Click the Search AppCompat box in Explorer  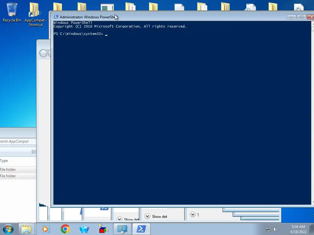17,141
